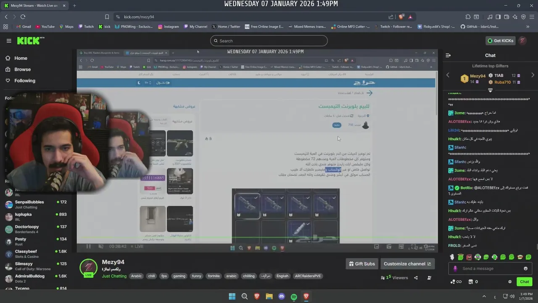Screen dimensions: 538x303
Task: Open browser extensions puzzle icon
Action: (468, 17)
